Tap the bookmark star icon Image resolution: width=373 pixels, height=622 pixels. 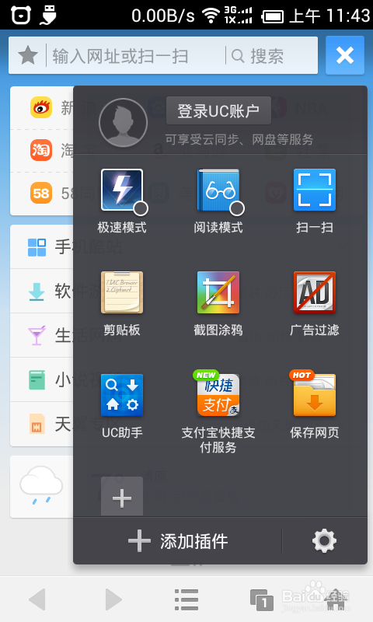[x=28, y=55]
